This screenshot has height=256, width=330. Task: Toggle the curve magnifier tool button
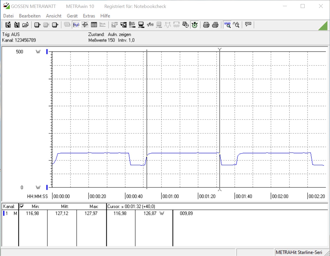click(236, 25)
